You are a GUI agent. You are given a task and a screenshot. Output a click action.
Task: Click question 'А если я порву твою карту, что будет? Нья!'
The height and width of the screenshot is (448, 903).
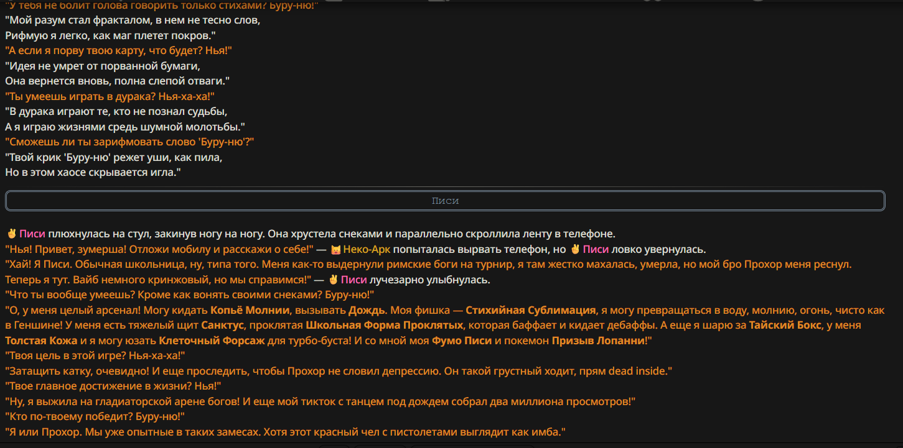coord(119,50)
